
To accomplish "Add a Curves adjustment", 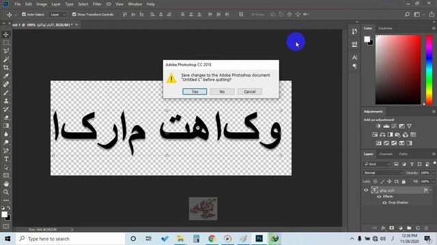I will coord(394,126).
